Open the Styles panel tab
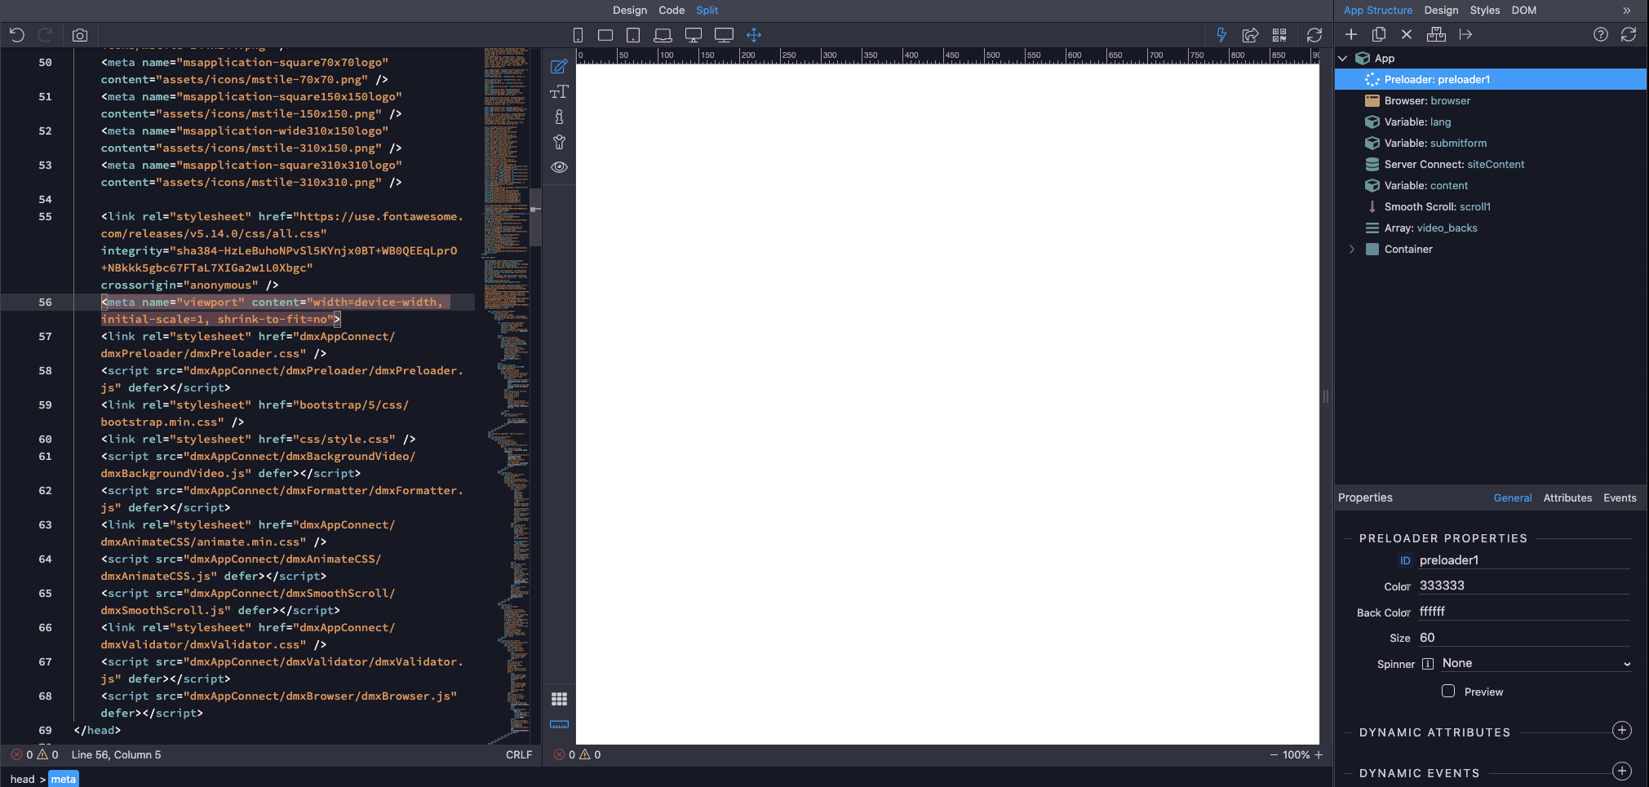The width and height of the screenshot is (1649, 787). [x=1485, y=11]
